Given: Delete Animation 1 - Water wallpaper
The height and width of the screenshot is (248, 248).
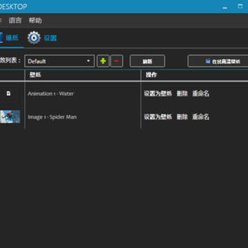Looking at the screenshot, I should (x=183, y=94).
